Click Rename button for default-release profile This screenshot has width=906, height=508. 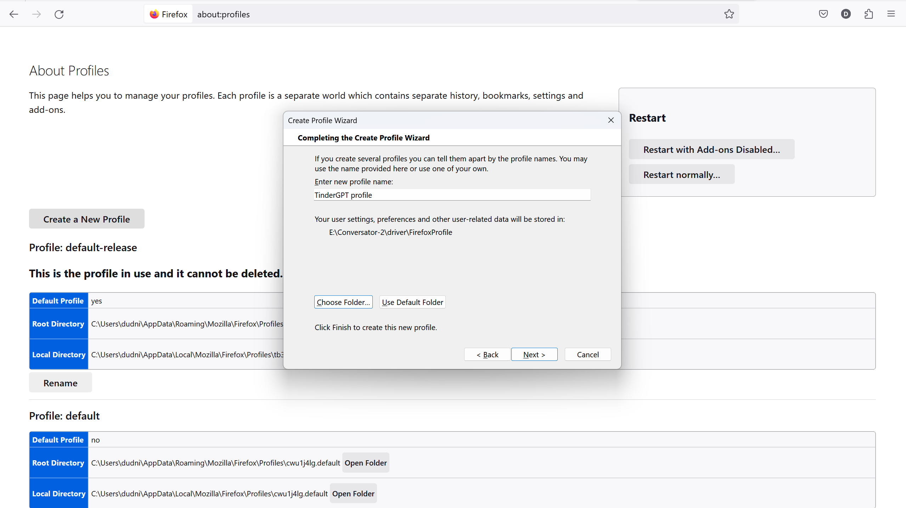click(x=60, y=382)
